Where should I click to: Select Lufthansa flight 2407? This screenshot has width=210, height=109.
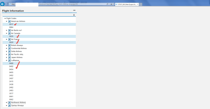[x=11, y=78]
